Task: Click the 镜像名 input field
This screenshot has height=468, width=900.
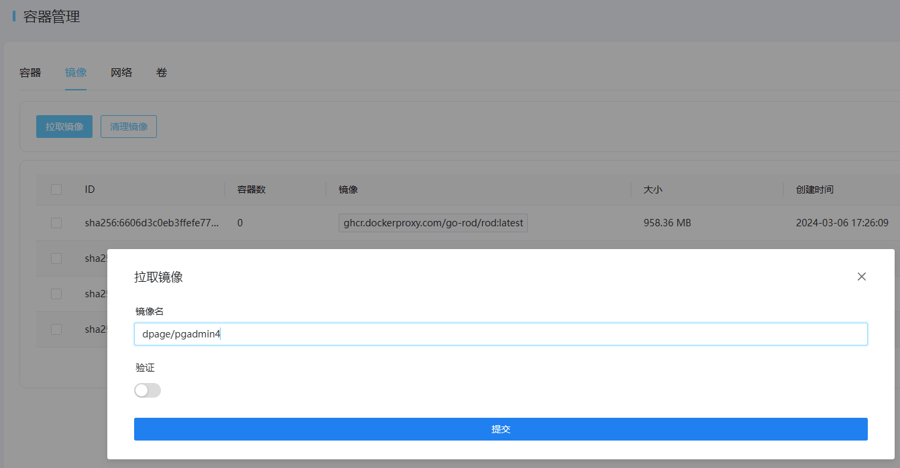Action: (500, 334)
